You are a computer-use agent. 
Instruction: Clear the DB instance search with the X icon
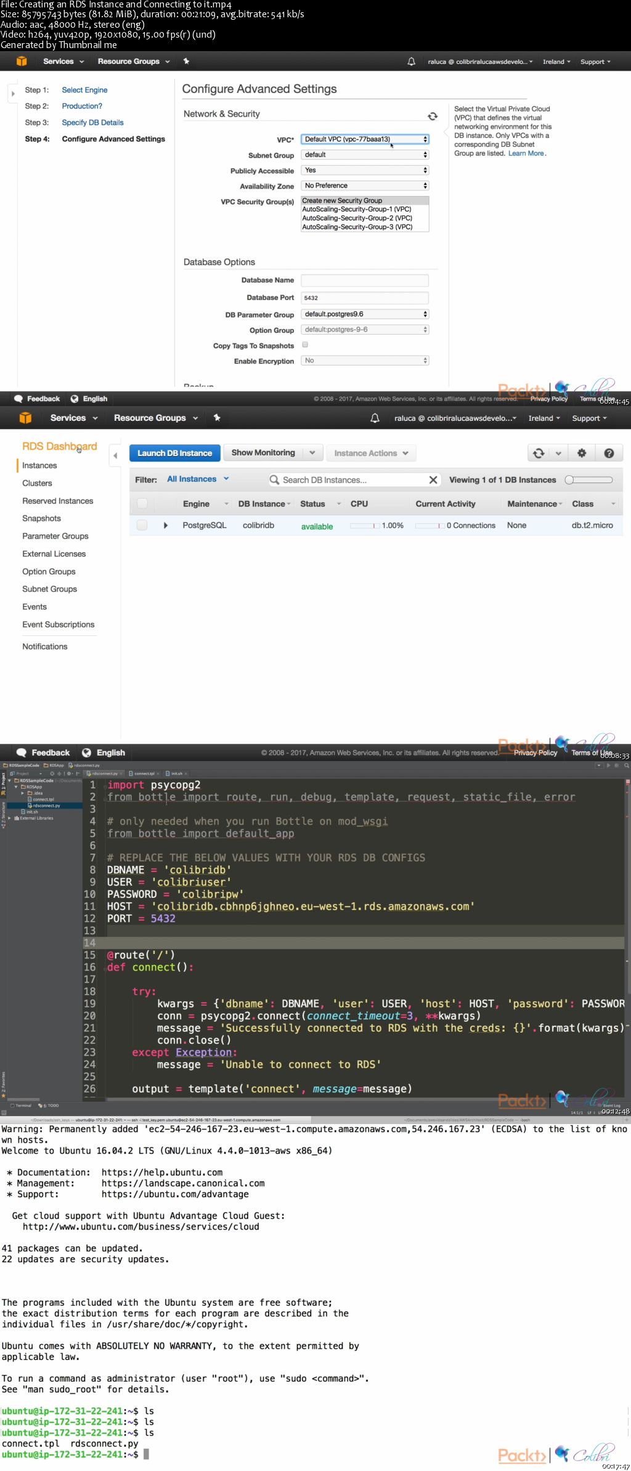coord(433,479)
